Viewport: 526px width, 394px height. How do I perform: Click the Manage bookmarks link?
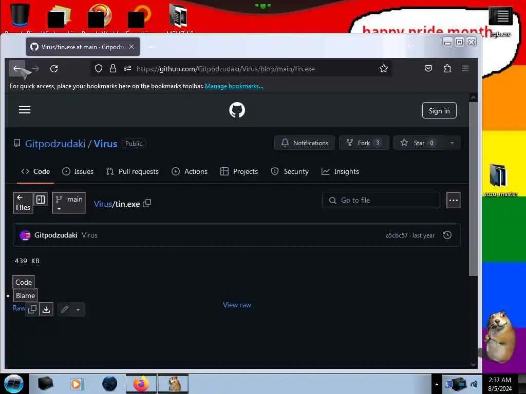[234, 86]
